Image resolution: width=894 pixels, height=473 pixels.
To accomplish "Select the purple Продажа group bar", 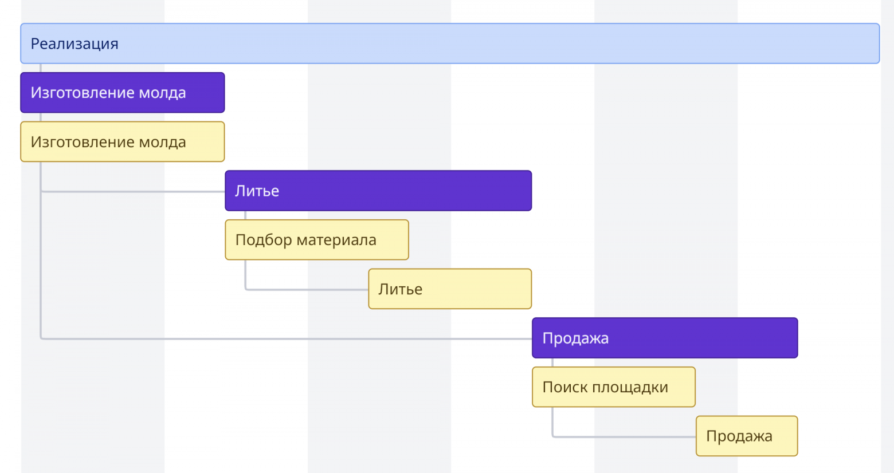I will click(x=665, y=338).
